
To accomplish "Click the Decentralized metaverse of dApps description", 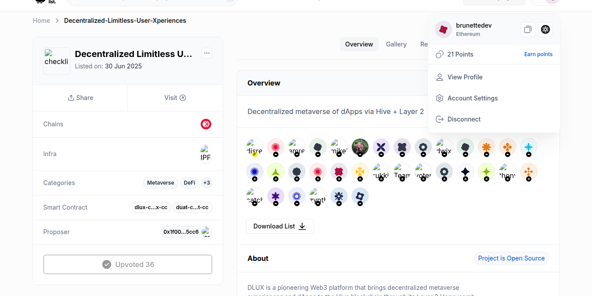I will pyautogui.click(x=336, y=111).
